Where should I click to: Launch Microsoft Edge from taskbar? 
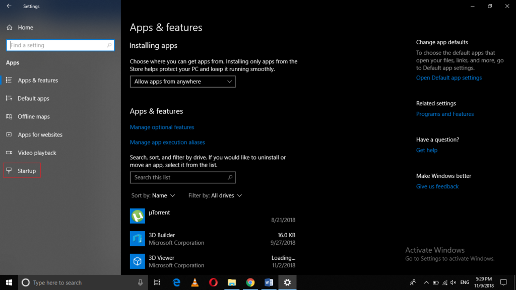pos(176,282)
